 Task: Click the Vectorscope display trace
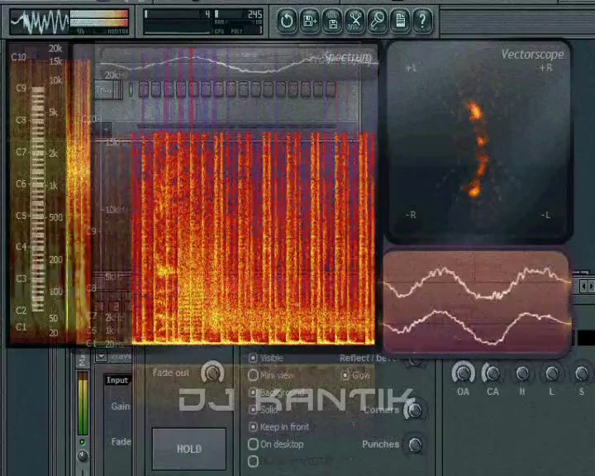(477, 150)
